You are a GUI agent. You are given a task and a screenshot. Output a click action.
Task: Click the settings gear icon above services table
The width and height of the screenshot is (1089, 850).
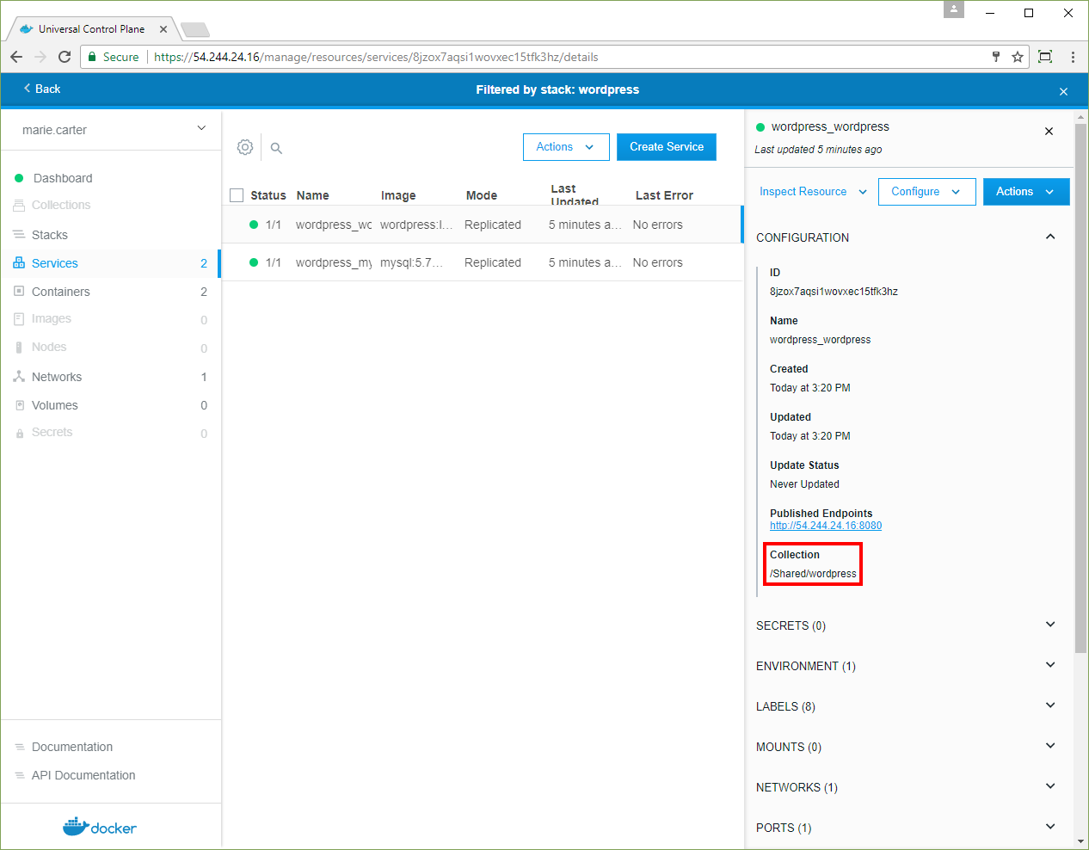pyautogui.click(x=245, y=147)
